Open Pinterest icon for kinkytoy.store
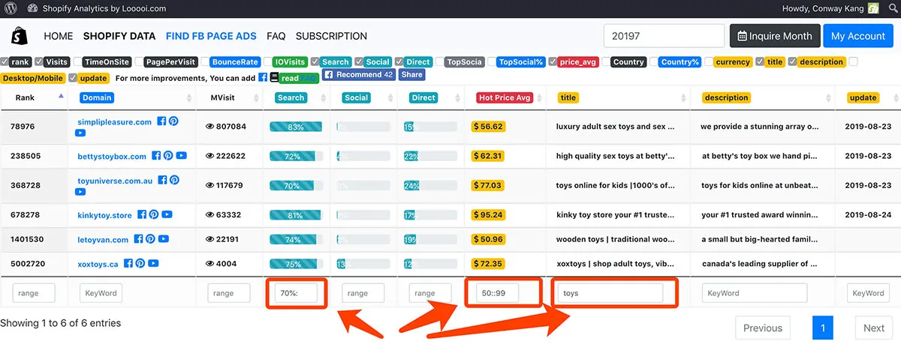Viewport: 901px width, 344px height. [x=153, y=215]
